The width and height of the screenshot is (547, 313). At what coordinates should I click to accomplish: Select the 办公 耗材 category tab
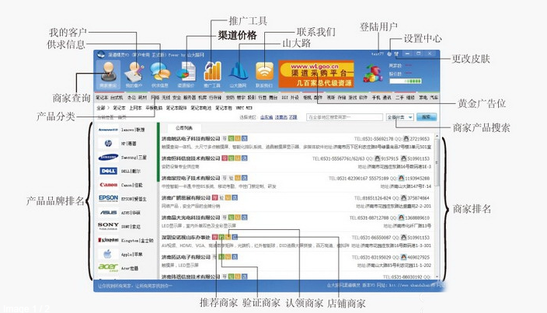tap(137, 98)
